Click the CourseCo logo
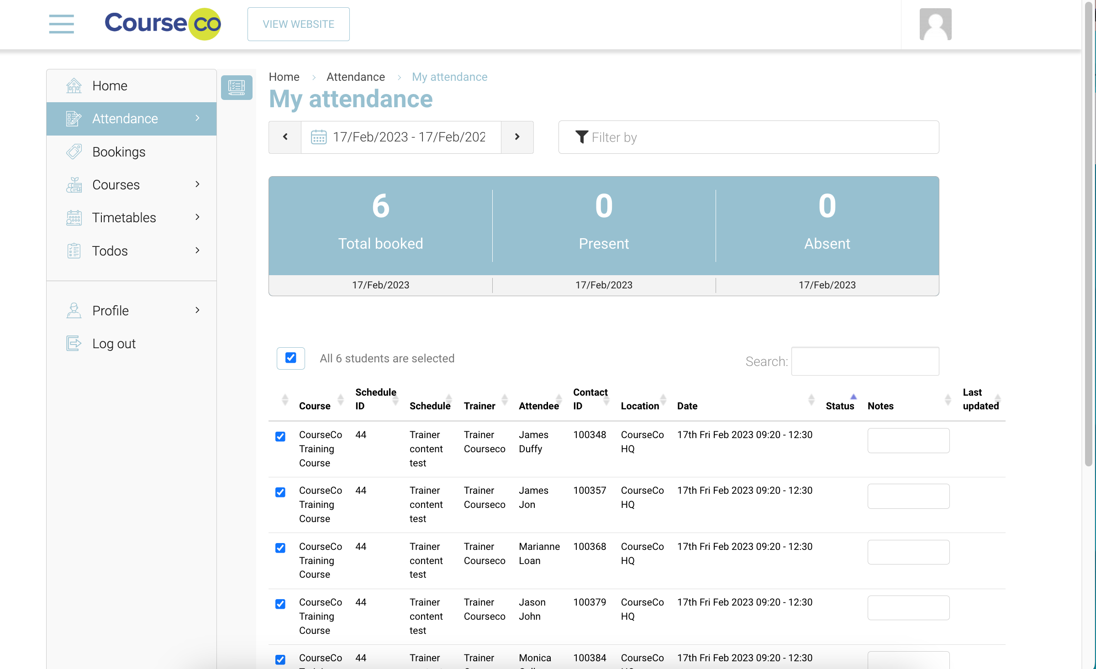The height and width of the screenshot is (669, 1096). click(163, 24)
